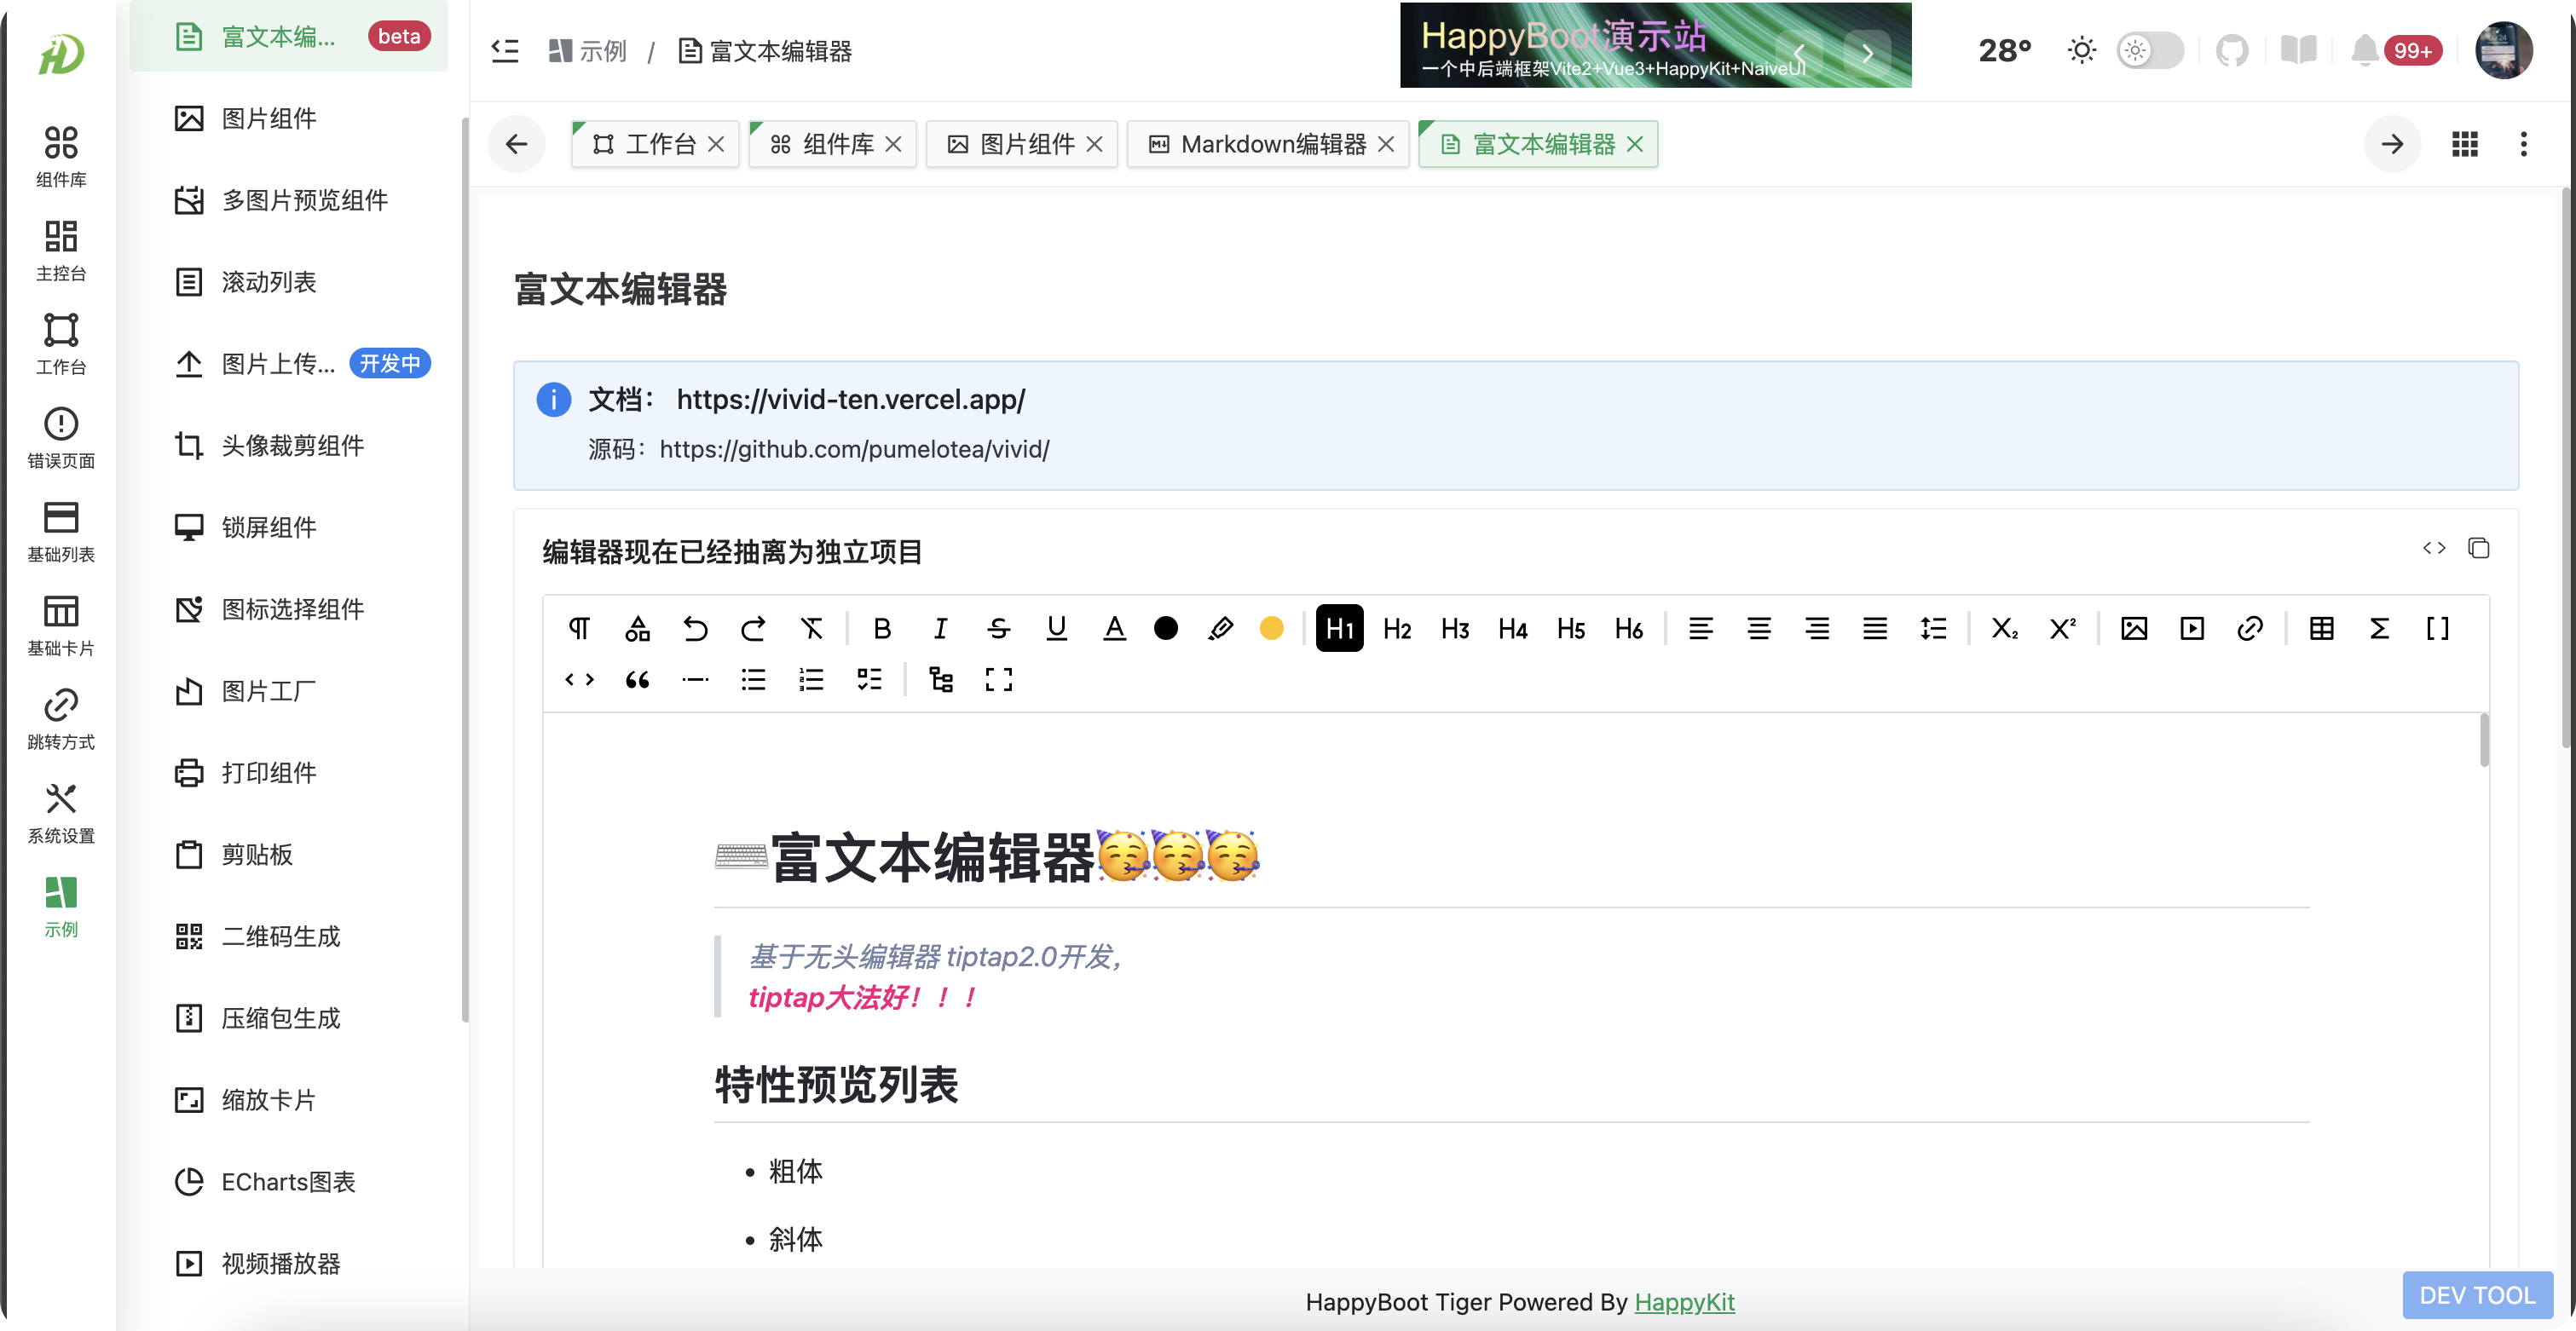Click the yellow highlight color swatch

(1271, 628)
